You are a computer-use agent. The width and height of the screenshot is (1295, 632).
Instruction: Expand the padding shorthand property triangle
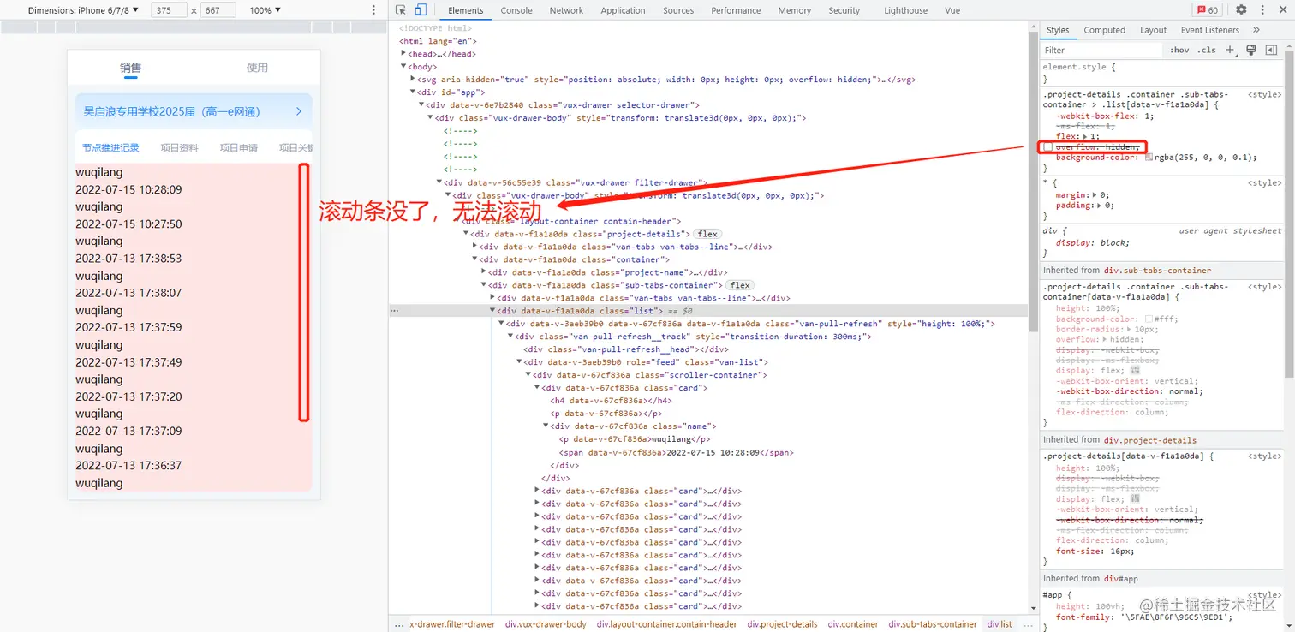point(1101,205)
